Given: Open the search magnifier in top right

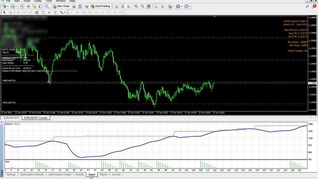Looking at the screenshot, I should pyautogui.click(x=308, y=6).
